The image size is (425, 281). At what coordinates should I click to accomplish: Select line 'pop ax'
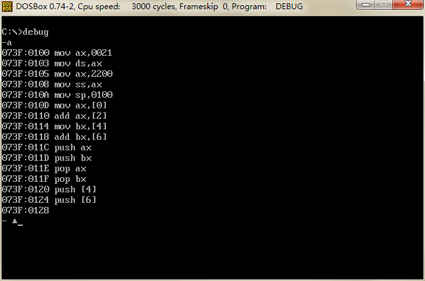click(44, 169)
